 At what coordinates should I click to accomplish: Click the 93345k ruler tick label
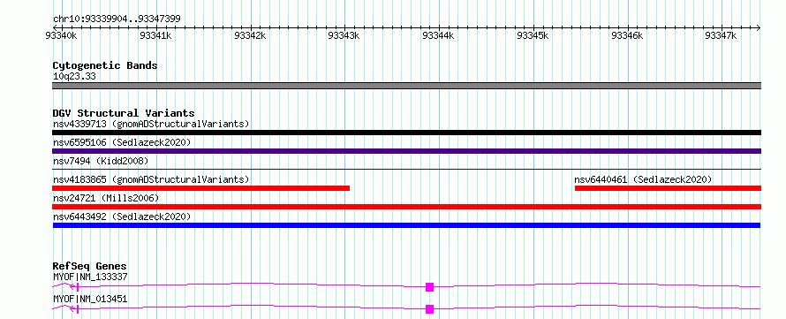pyautogui.click(x=533, y=35)
